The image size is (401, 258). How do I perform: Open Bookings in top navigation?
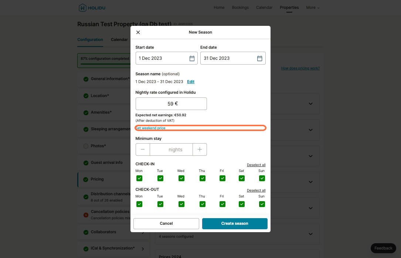[x=240, y=8]
